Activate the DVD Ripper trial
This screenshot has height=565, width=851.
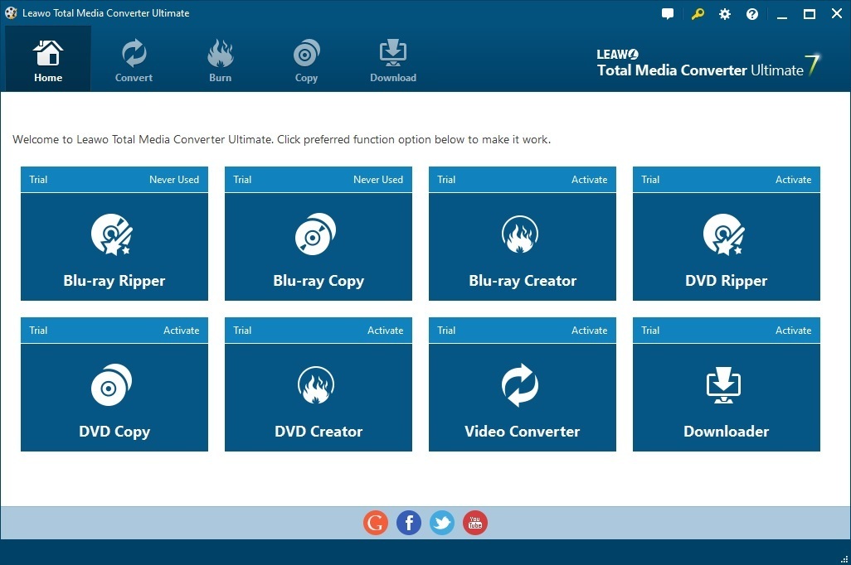coord(793,179)
